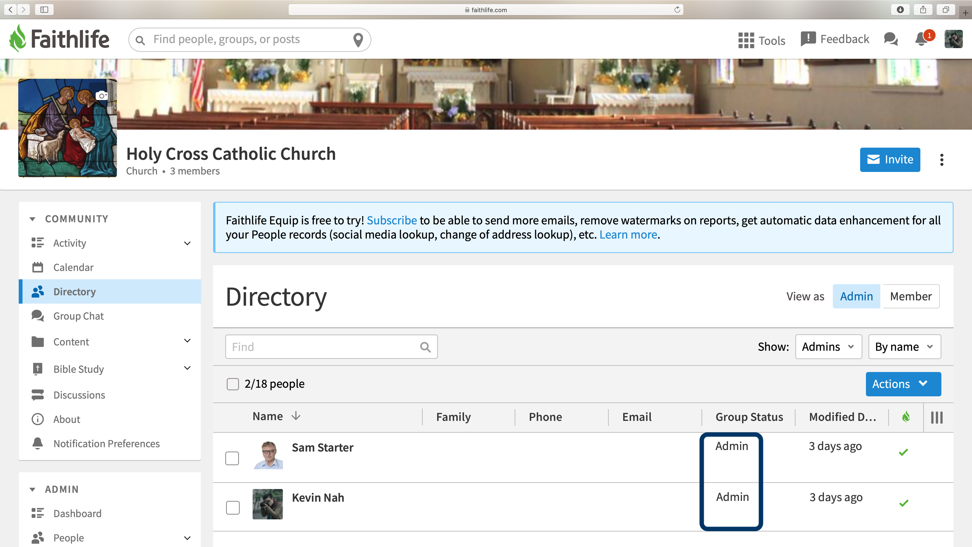Reload the page in the address bar
Viewport: 972px width, 547px height.
click(677, 9)
